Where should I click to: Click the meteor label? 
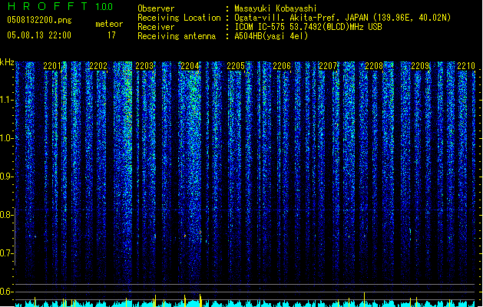[109, 24]
